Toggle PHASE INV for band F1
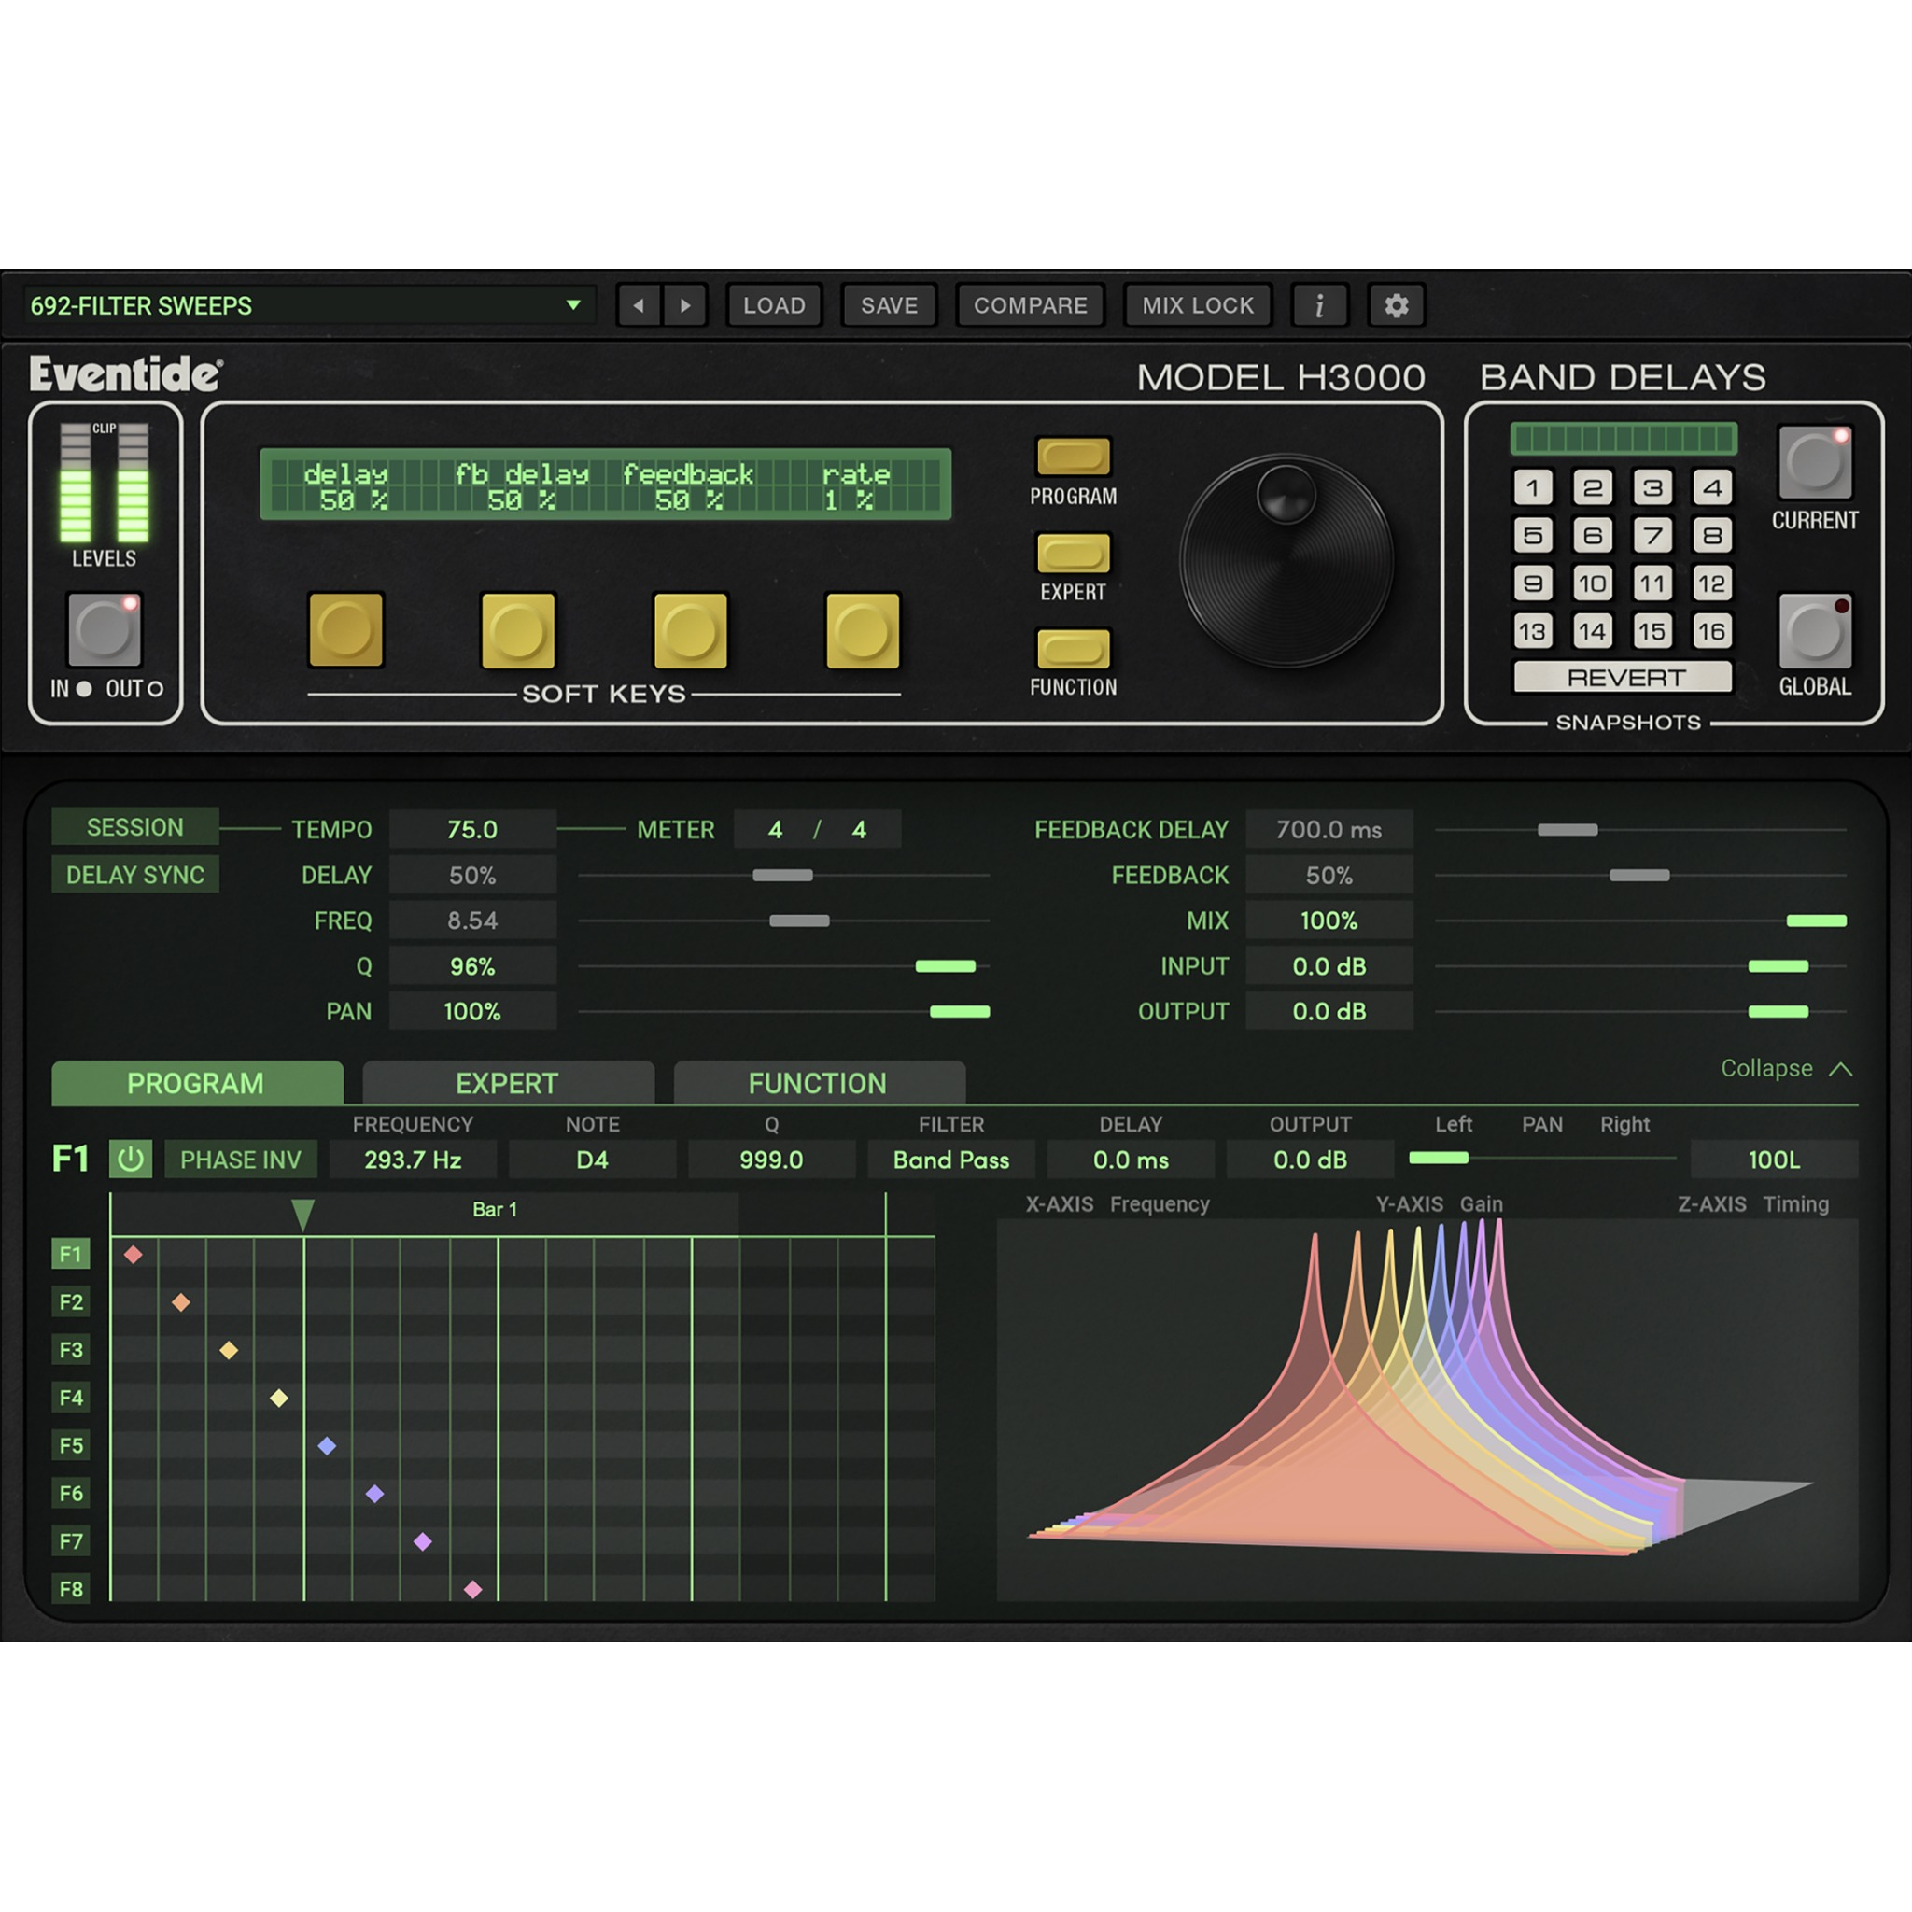This screenshot has height=1912, width=1912. [x=241, y=1159]
